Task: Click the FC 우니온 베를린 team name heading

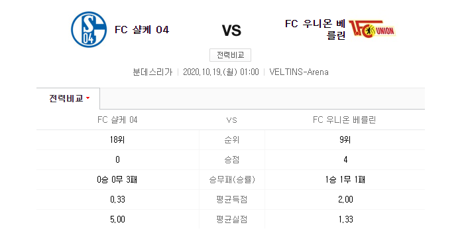Action: coord(315,29)
